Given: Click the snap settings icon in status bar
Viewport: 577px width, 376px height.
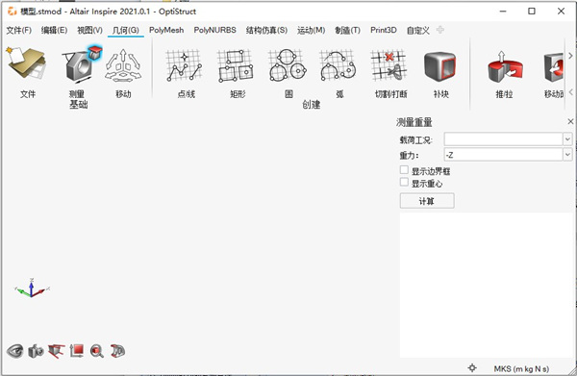Looking at the screenshot, I should (472, 367).
